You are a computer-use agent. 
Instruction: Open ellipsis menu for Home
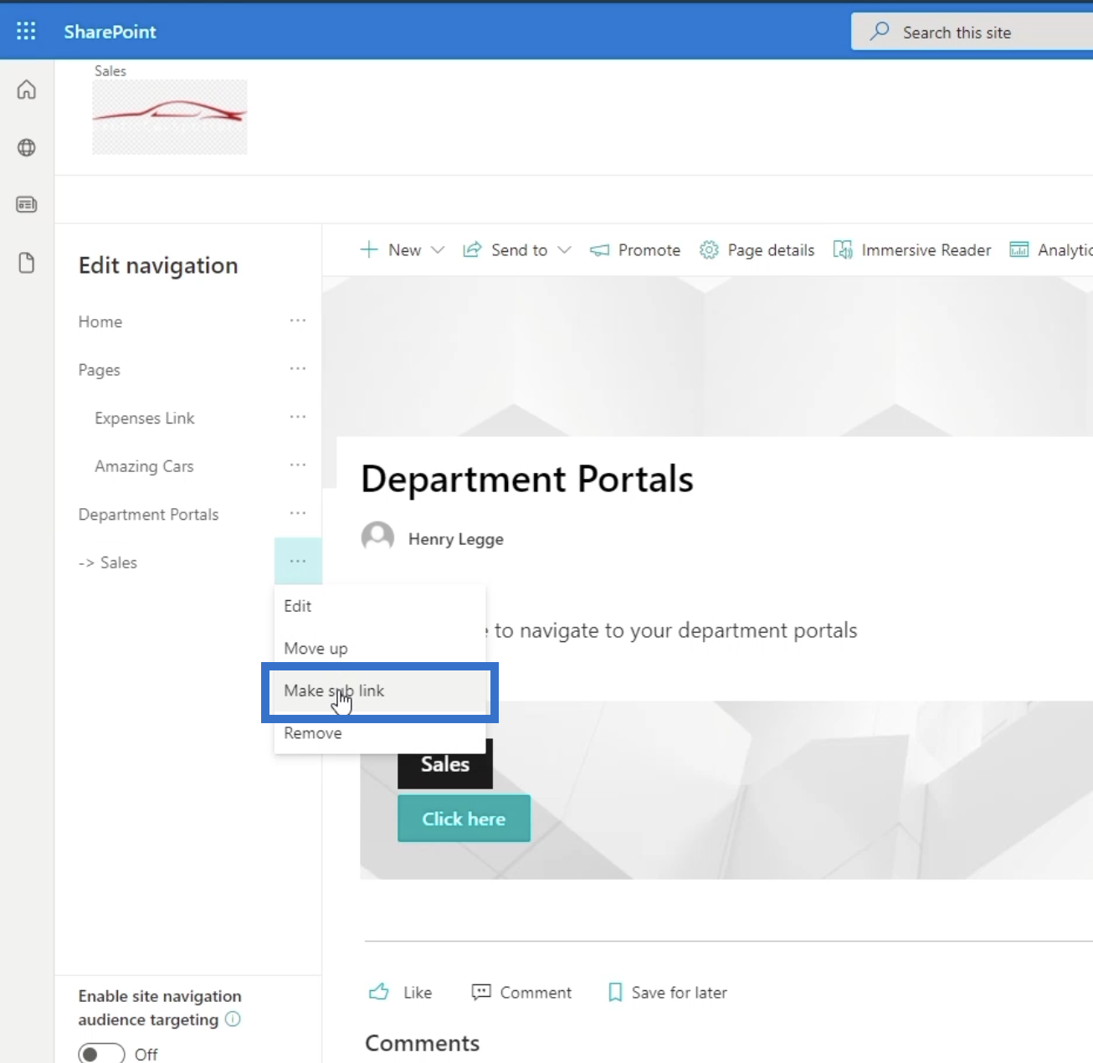298,321
